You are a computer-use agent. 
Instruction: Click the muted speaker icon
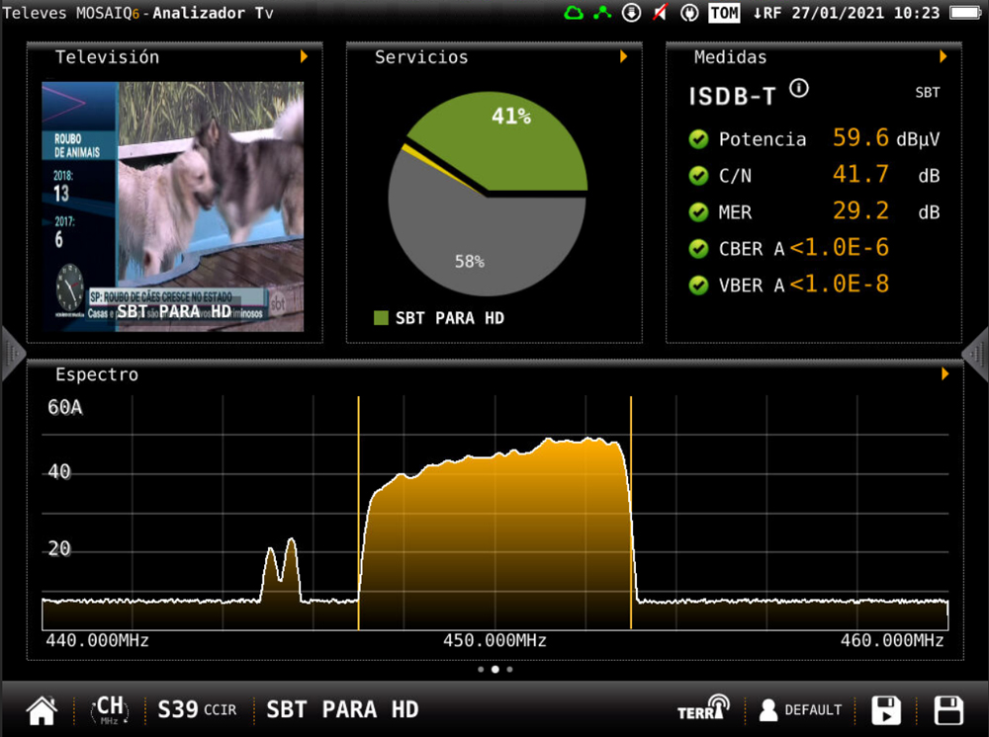click(x=660, y=13)
